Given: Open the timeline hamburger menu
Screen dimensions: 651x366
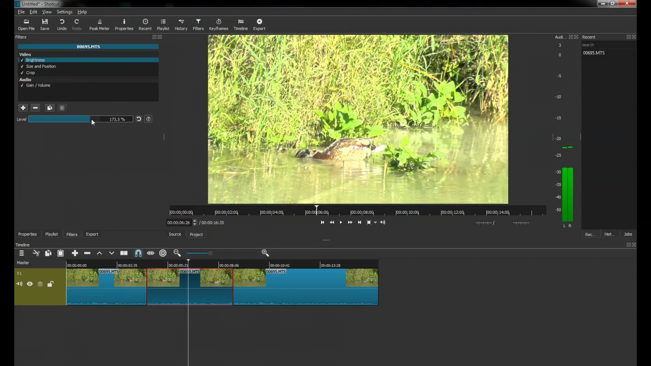Looking at the screenshot, I should (22, 253).
